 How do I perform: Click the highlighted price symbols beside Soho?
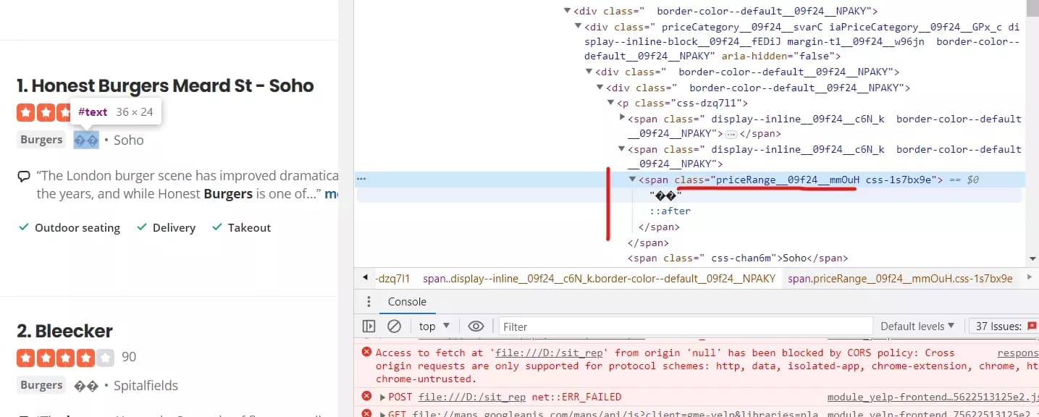[86, 140]
